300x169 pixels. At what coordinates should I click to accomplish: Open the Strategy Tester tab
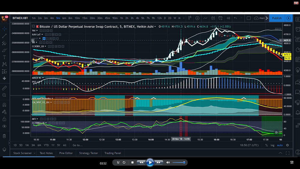[x=88, y=153]
